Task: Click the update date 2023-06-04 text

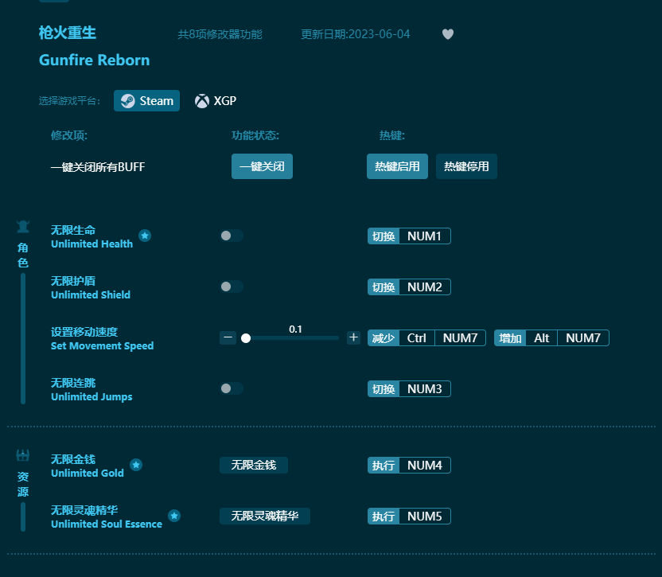Action: [355, 34]
